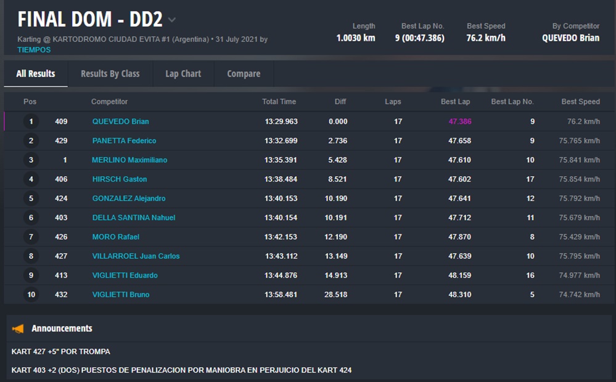
Task: Open competitor DELLA SANTINA Nahuel
Action: (x=134, y=217)
